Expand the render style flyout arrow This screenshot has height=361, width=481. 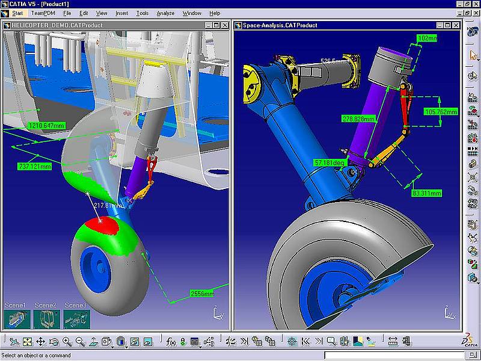tap(127, 348)
